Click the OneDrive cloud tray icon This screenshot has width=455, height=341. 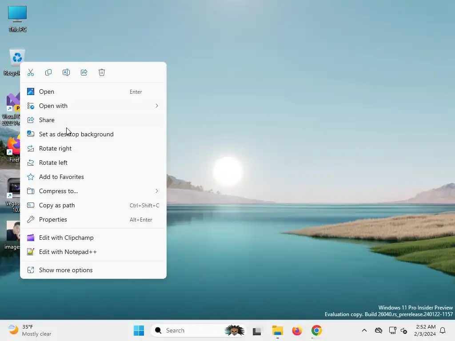(x=379, y=330)
